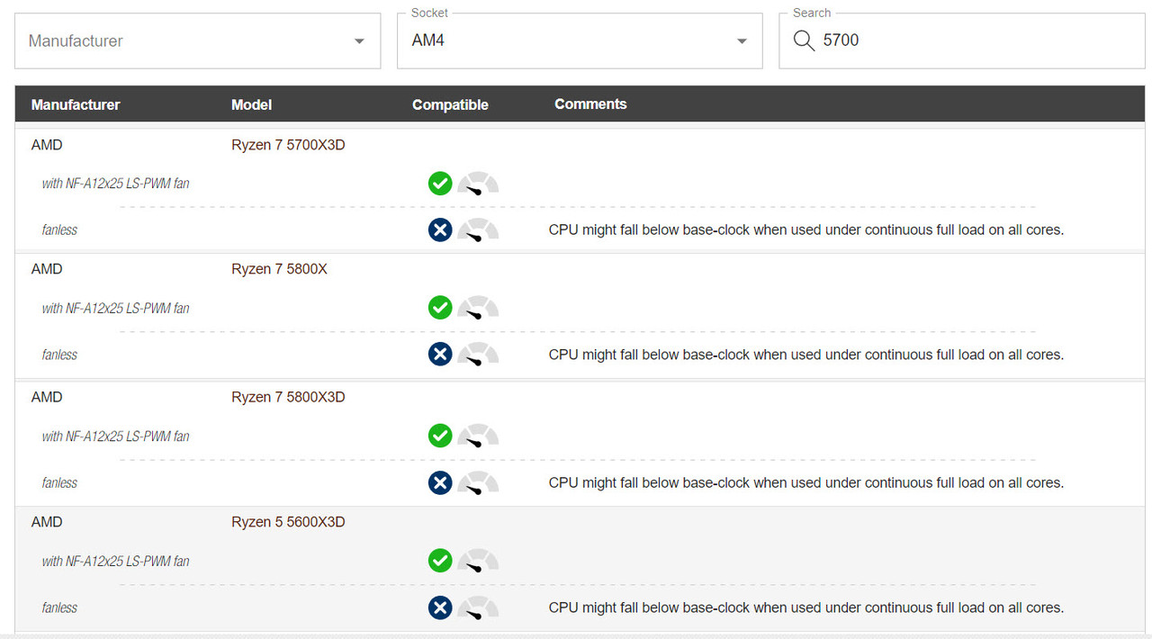Click 'with NF-A12x25 LS-PWM fan' under Ryzen 7 5700X3D
Image resolution: width=1152 pixels, height=639 pixels.
[115, 184]
